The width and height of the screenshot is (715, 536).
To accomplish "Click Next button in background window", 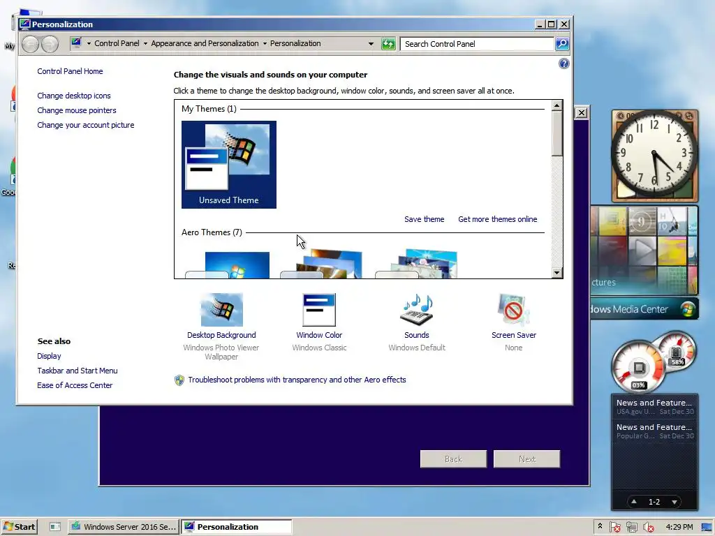I will click(526, 459).
